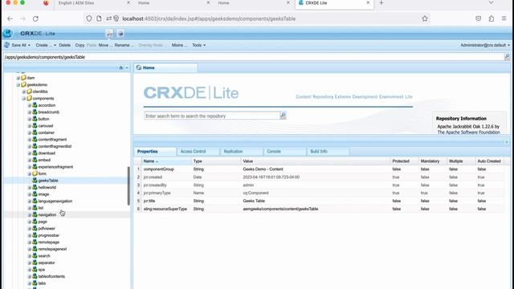Select the tableofcontents tree node
The height and width of the screenshot is (289, 514).
point(51,276)
